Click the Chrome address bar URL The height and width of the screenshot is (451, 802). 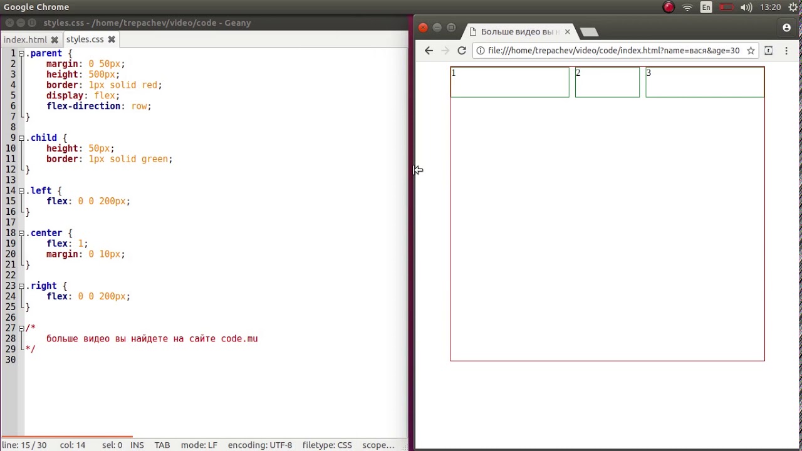(613, 51)
